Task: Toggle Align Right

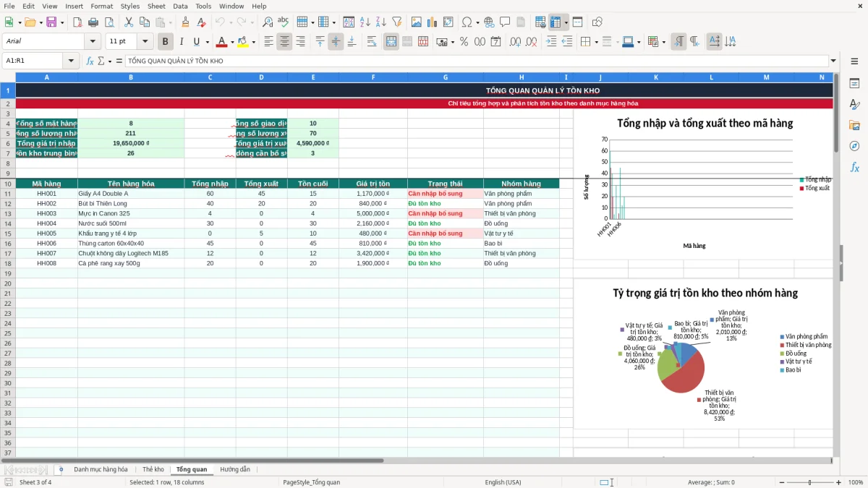Action: tap(300, 42)
